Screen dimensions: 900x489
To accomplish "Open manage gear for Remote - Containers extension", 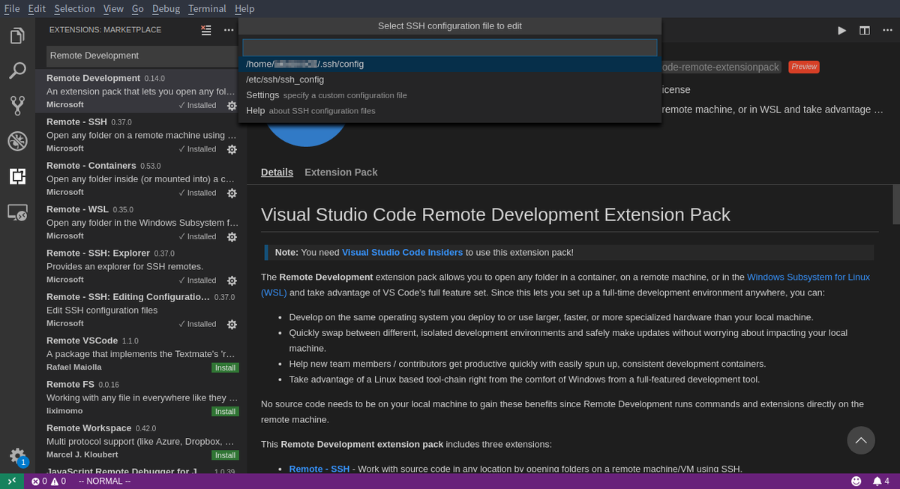I will pos(232,193).
